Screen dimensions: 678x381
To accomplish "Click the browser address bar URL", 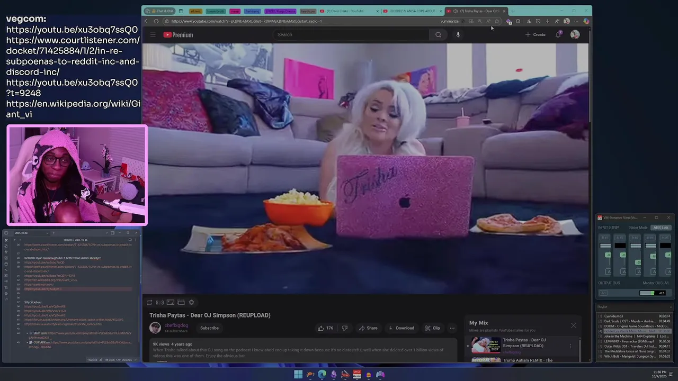I will (246, 21).
